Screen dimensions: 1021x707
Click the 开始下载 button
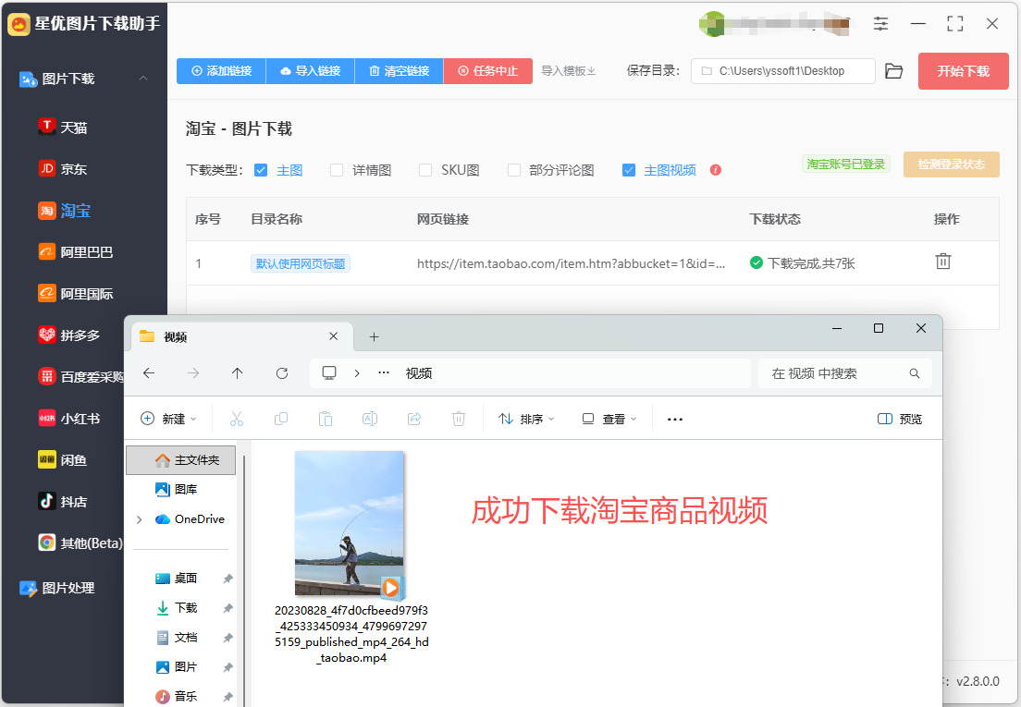[963, 71]
